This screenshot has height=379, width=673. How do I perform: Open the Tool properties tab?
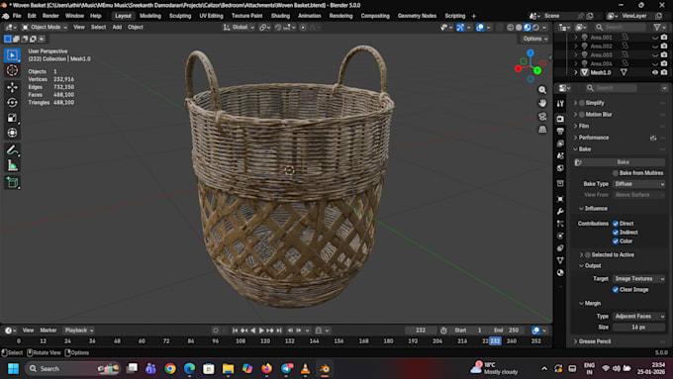tap(560, 104)
